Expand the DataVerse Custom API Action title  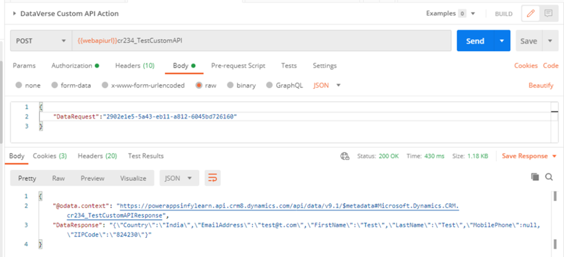click(x=66, y=14)
